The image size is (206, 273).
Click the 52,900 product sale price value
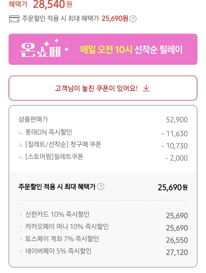[177, 120]
